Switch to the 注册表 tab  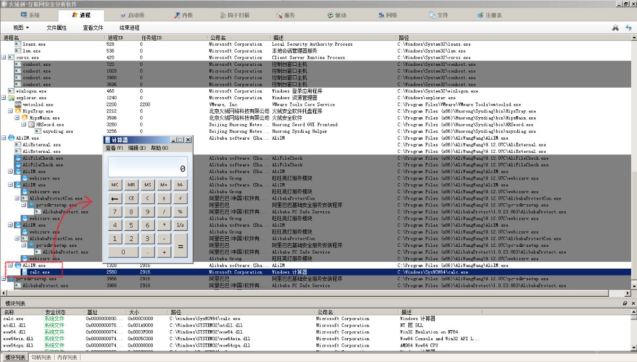[x=489, y=15]
